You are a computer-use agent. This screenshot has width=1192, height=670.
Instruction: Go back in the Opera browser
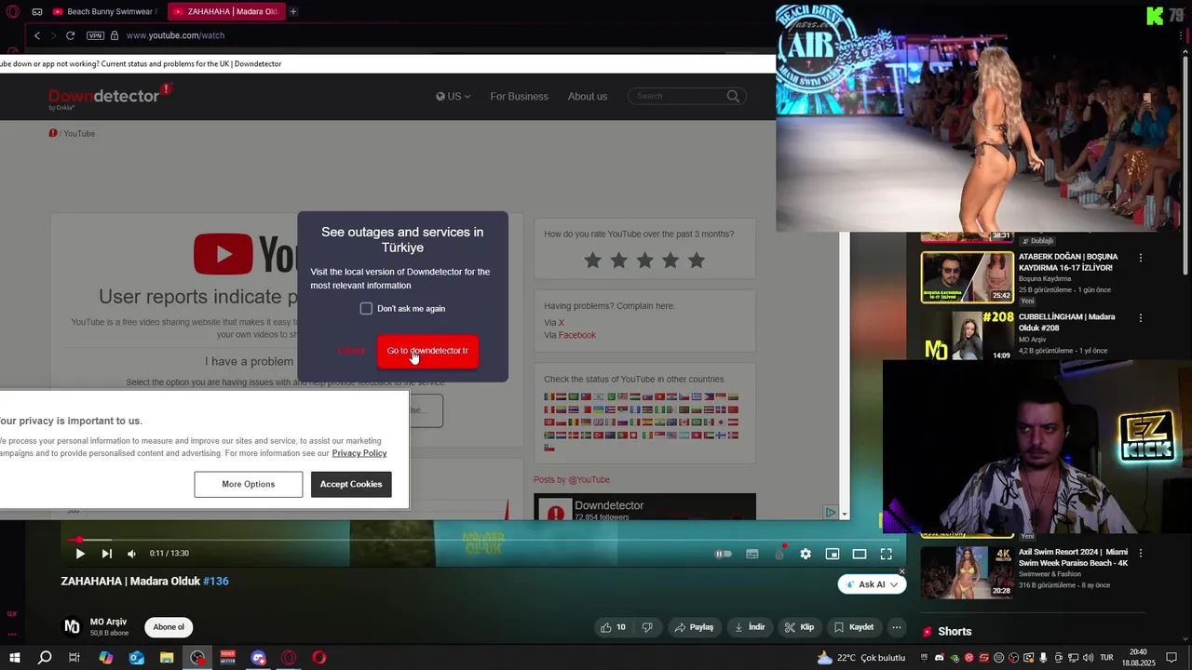point(37,35)
